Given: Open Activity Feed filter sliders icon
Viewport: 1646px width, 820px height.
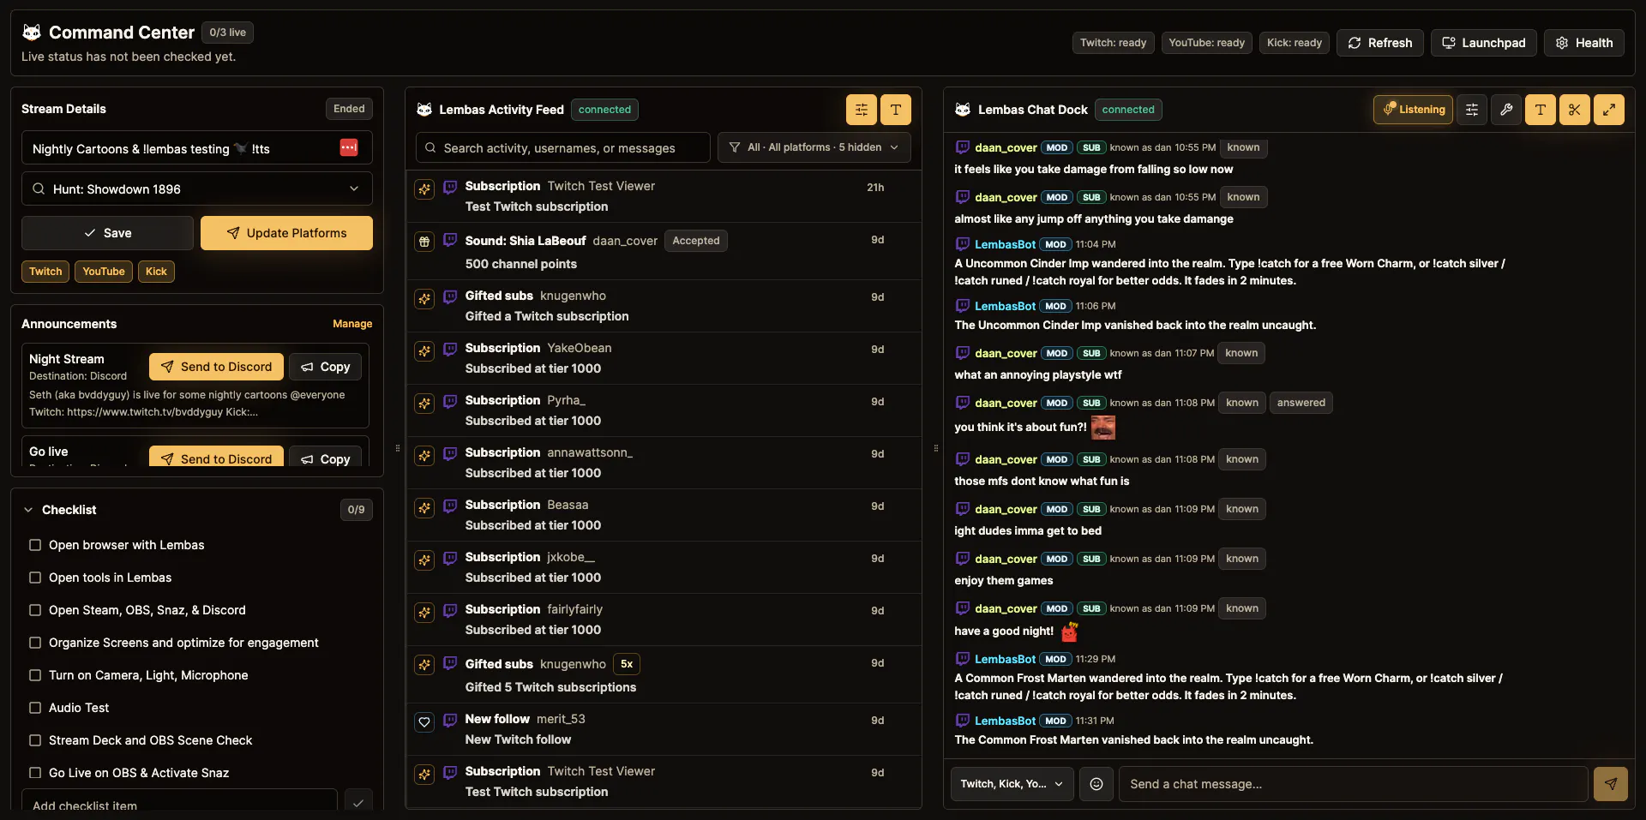Looking at the screenshot, I should coord(861,110).
